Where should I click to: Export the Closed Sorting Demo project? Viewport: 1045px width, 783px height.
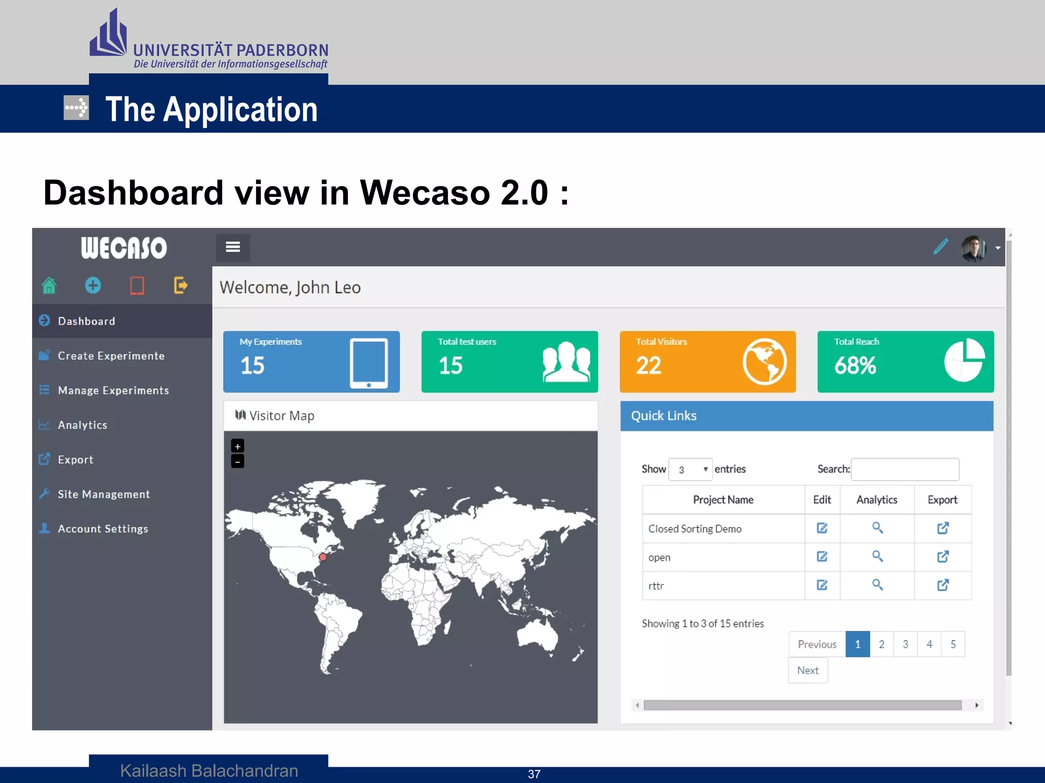(x=943, y=528)
